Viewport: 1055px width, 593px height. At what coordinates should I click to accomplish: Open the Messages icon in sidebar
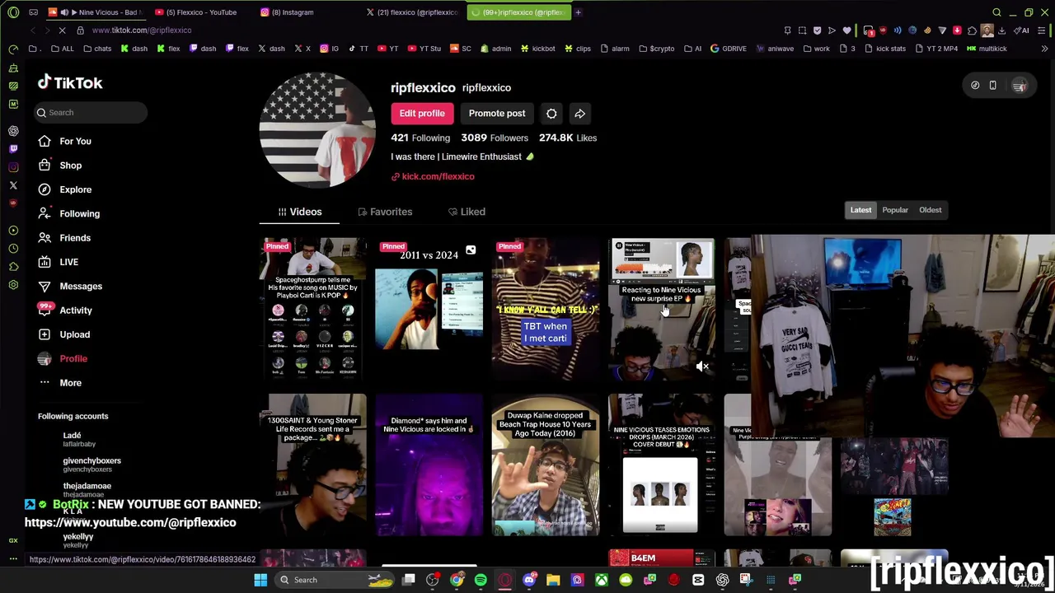(x=45, y=286)
